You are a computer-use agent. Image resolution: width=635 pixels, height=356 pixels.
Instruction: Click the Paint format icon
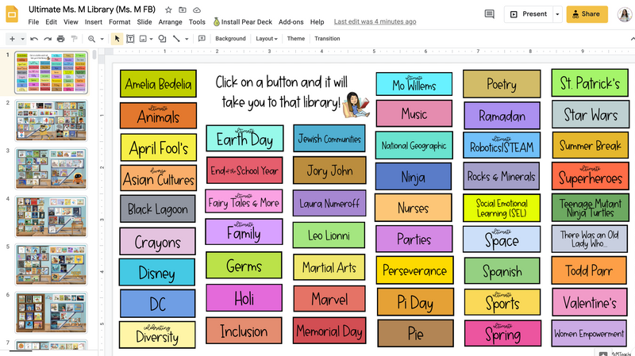pos(74,39)
